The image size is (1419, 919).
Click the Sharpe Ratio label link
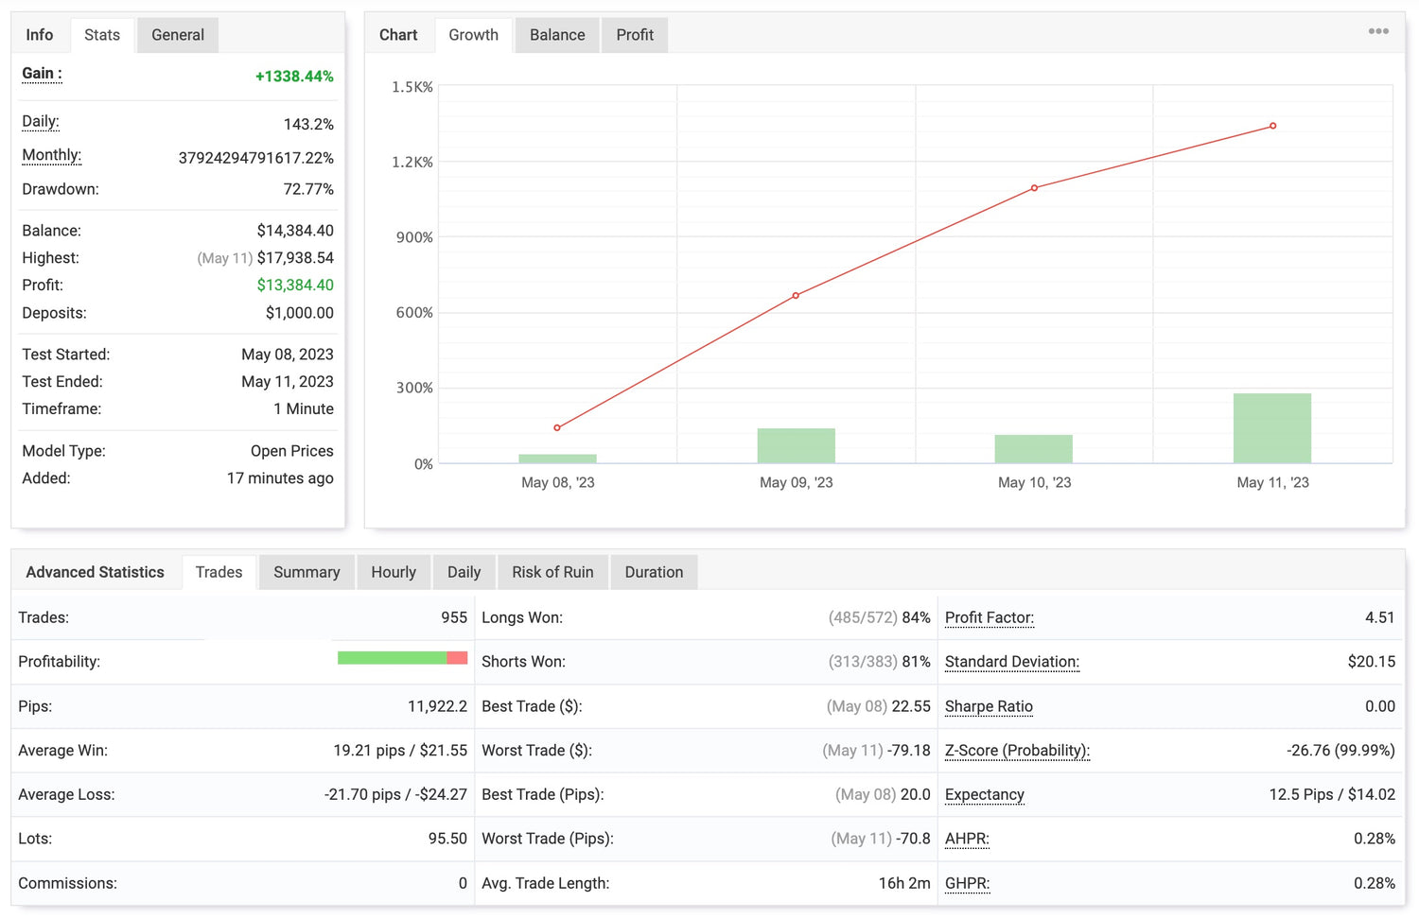989,706
